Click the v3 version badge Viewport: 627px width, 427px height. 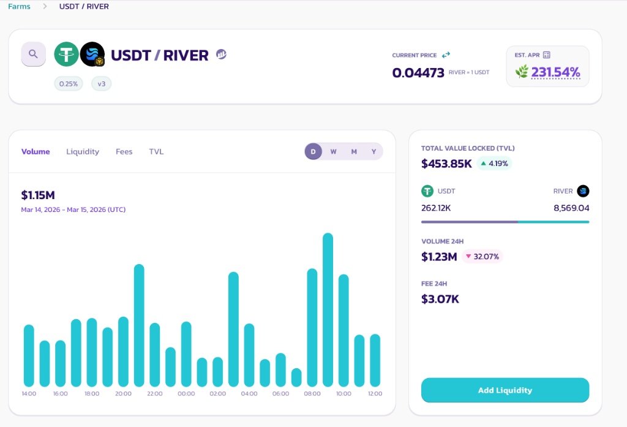pyautogui.click(x=102, y=84)
